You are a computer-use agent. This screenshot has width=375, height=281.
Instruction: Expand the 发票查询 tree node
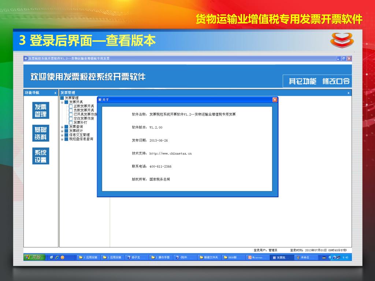(x=62, y=127)
